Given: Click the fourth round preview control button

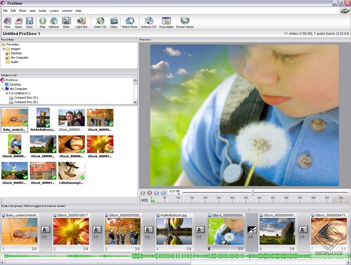Looking at the screenshot, I should point(163,193).
